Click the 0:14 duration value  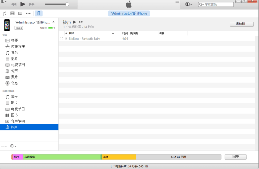[x=125, y=39]
